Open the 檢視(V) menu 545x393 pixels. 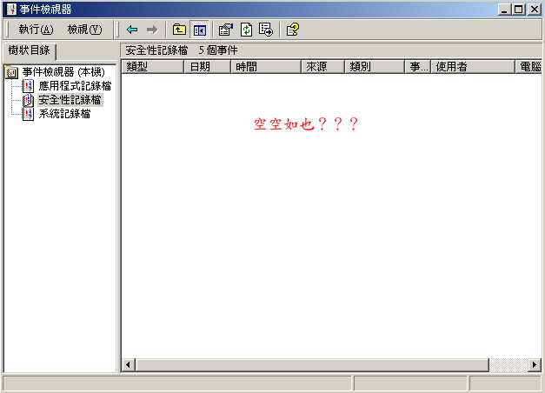[x=85, y=30]
